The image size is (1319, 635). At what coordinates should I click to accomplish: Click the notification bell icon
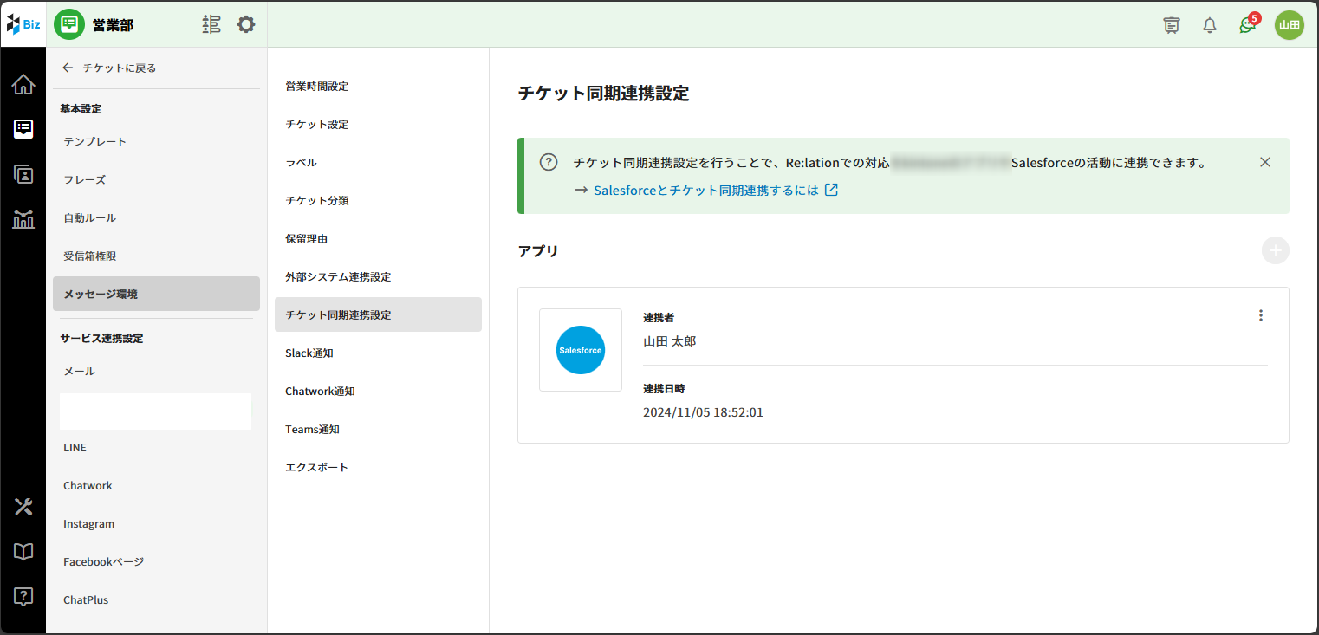point(1210,25)
